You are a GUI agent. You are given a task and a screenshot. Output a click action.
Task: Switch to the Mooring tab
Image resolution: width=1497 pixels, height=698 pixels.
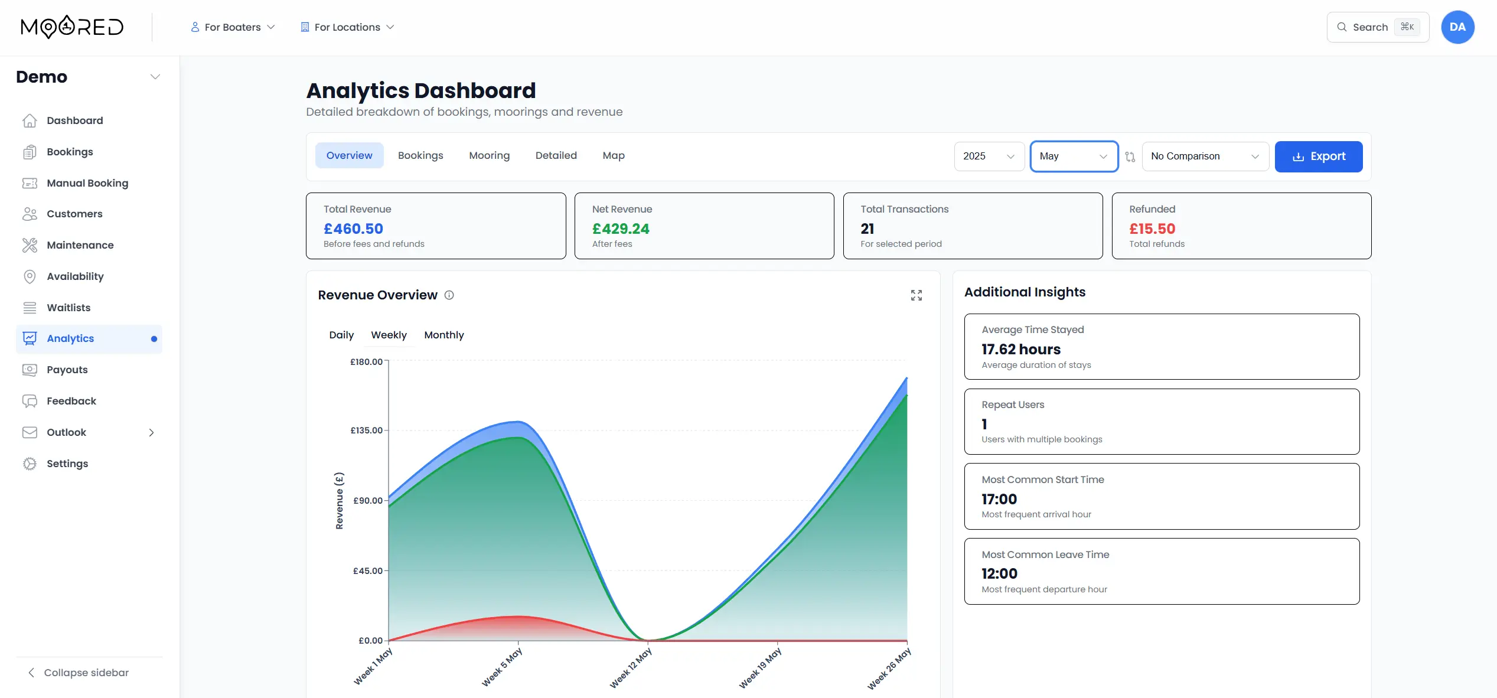pyautogui.click(x=489, y=155)
